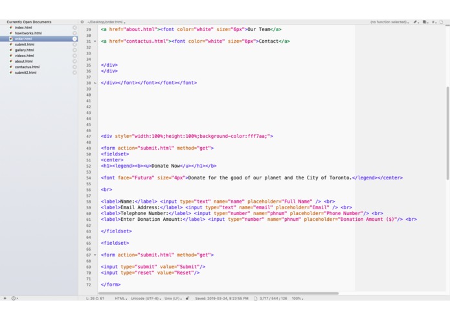Viewport: 450px width, 320px height.
Task: Close submit2.html with its X button
Action: click(74, 73)
